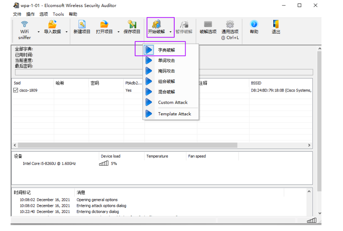Click the app icon in title bar
This screenshot has width=343, height=231.
click(x=16, y=5)
